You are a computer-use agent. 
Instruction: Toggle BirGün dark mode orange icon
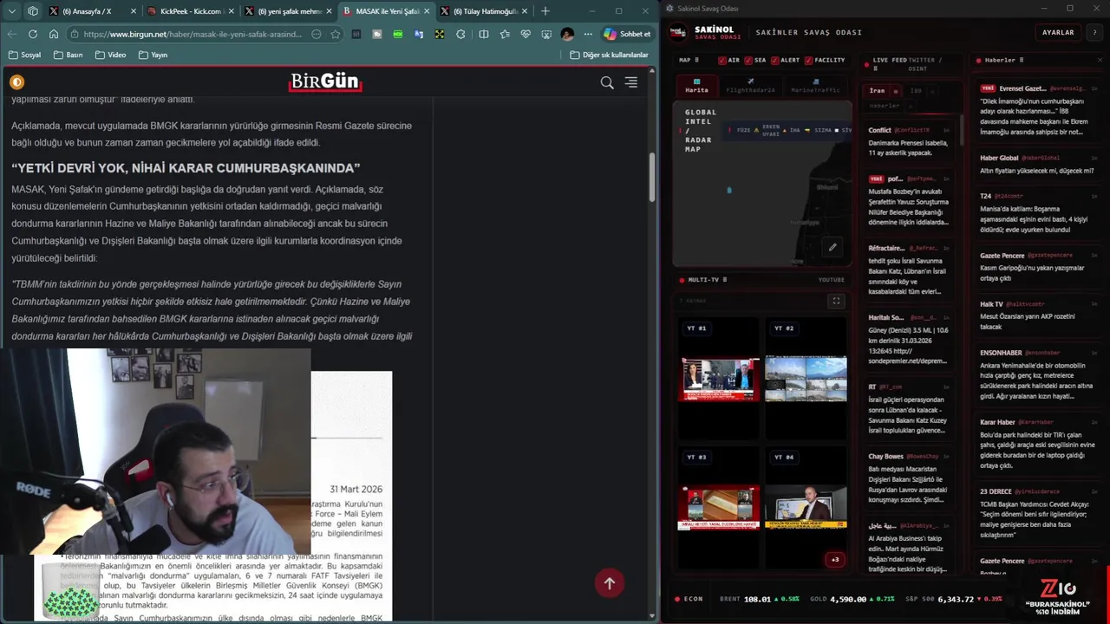[16, 82]
